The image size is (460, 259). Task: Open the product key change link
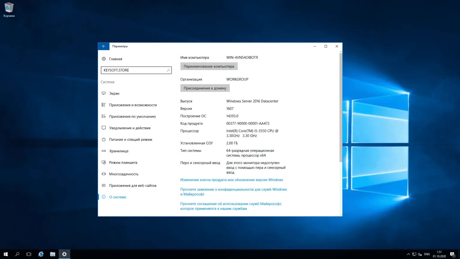[x=231, y=180]
